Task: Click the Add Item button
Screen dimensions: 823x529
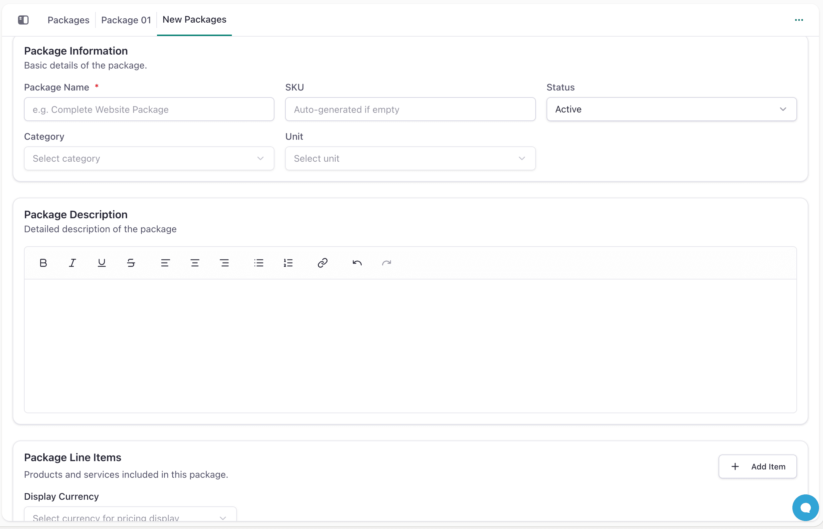Action: tap(757, 466)
